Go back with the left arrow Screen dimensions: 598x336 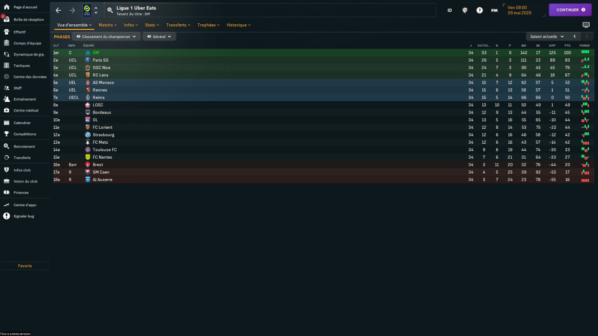click(x=58, y=10)
